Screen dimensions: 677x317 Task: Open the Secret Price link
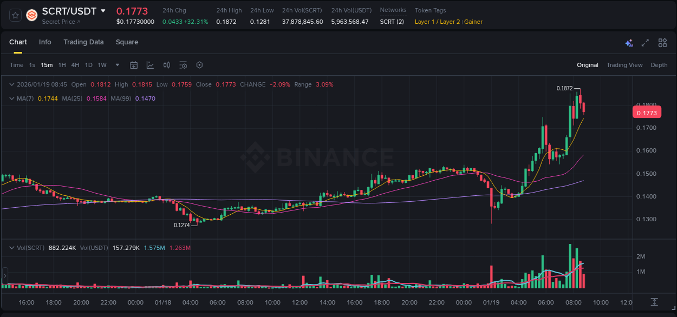pos(58,22)
